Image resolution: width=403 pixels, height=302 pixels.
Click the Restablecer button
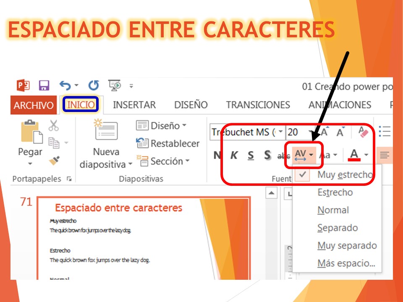pos(168,143)
